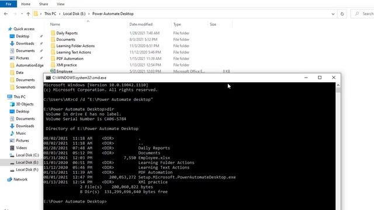Select the Daily Reports folder
This screenshot has height=210, width=374.
coord(67,33)
